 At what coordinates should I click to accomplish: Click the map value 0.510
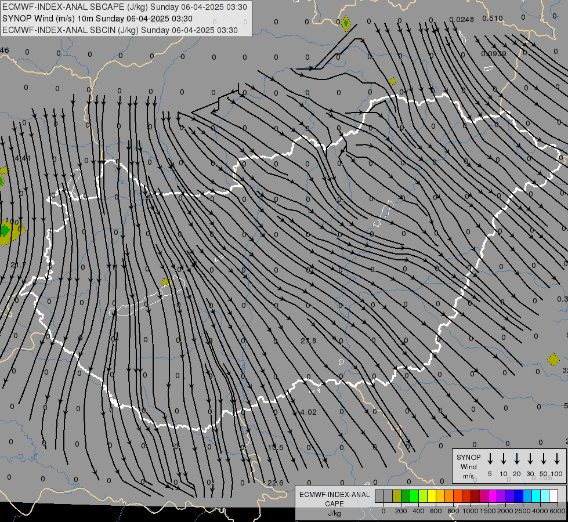493,19
